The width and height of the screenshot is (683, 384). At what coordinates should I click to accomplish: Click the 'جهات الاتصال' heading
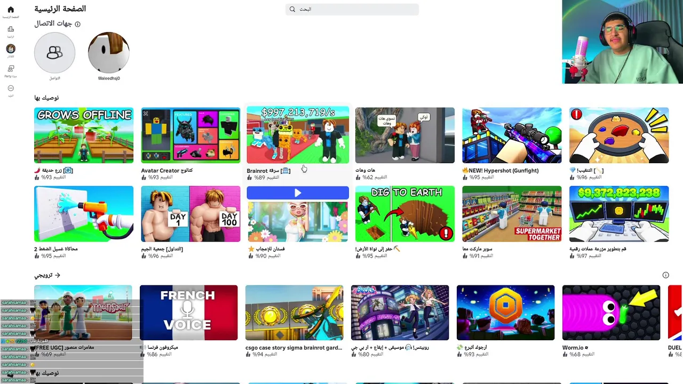[x=53, y=24]
